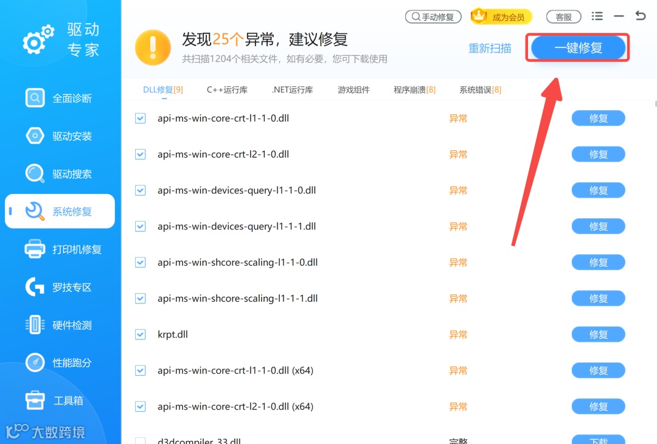The height and width of the screenshot is (444, 657).
Task: Click the 成为会员 button
Action: point(501,17)
